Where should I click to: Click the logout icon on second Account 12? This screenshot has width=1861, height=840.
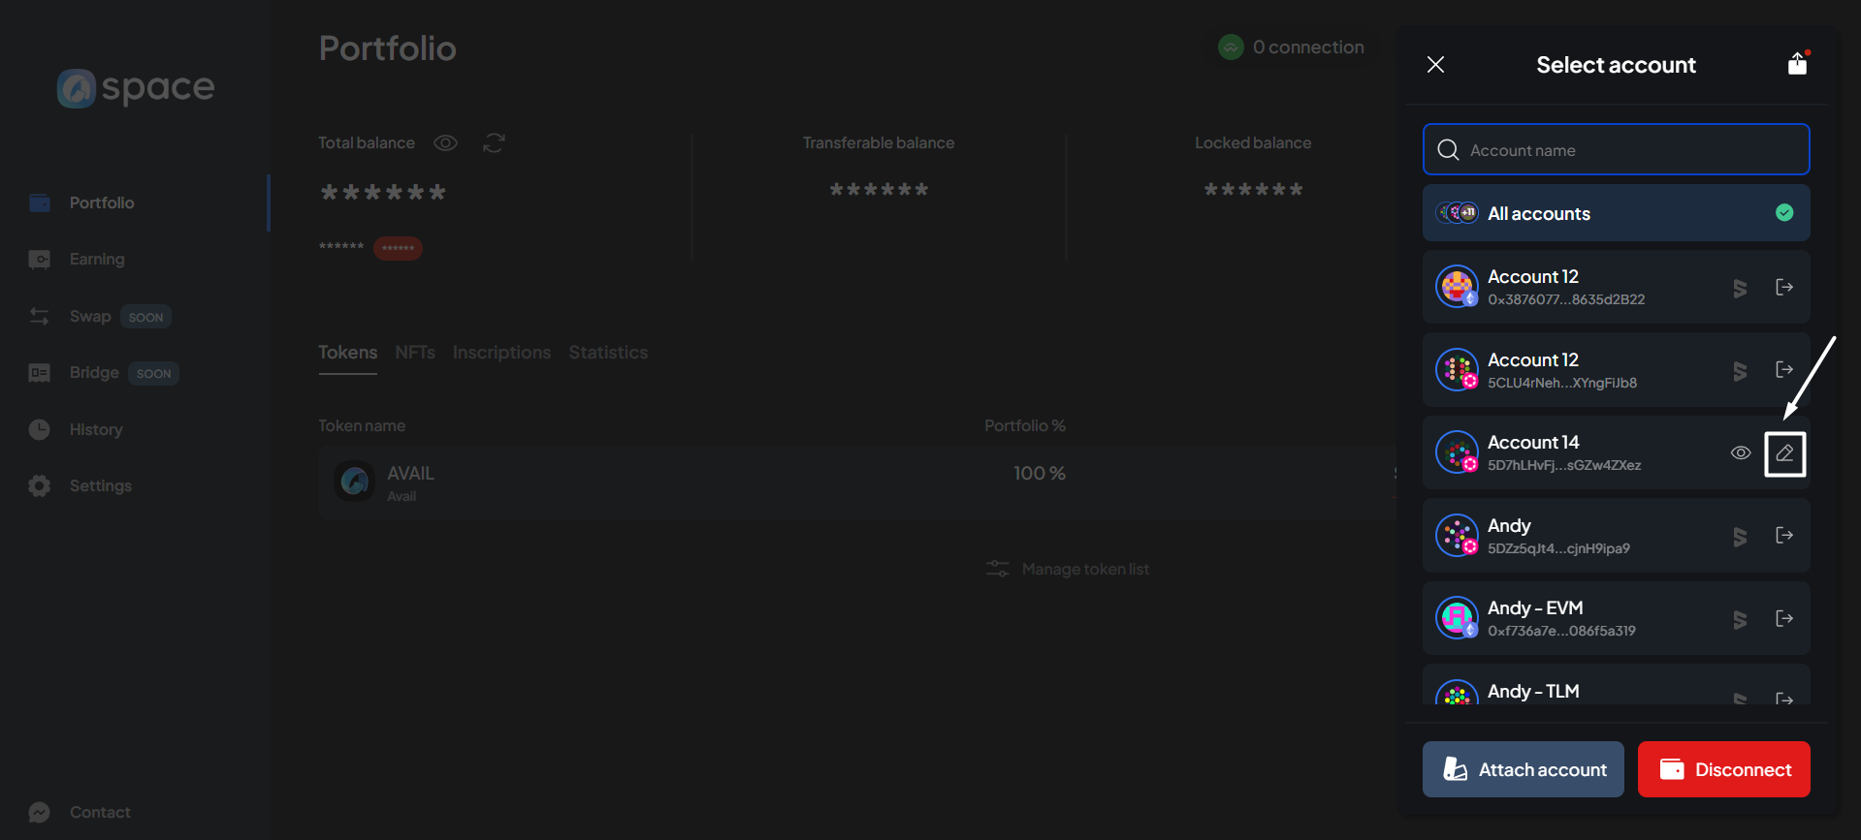pos(1783,370)
